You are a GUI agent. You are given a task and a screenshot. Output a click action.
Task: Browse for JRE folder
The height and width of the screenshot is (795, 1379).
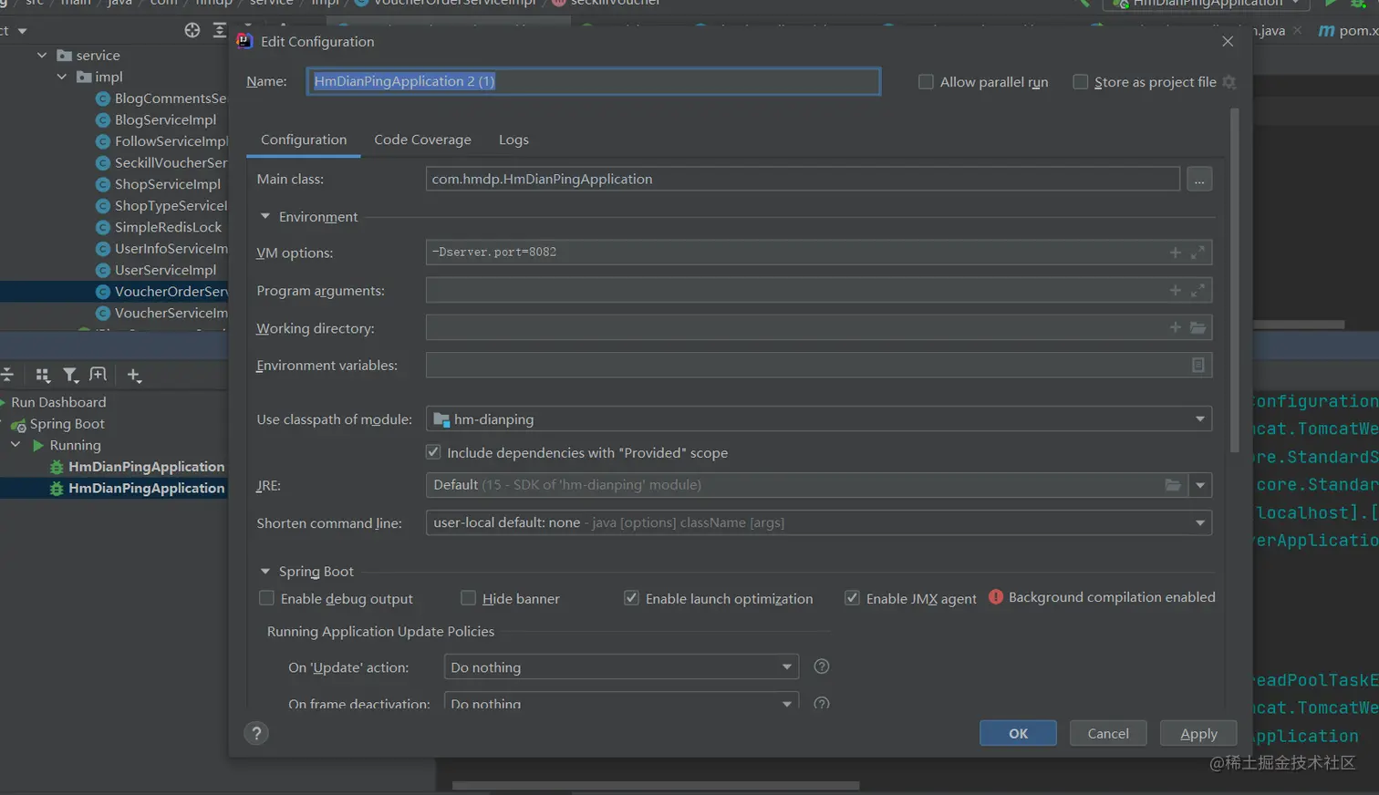click(1173, 485)
